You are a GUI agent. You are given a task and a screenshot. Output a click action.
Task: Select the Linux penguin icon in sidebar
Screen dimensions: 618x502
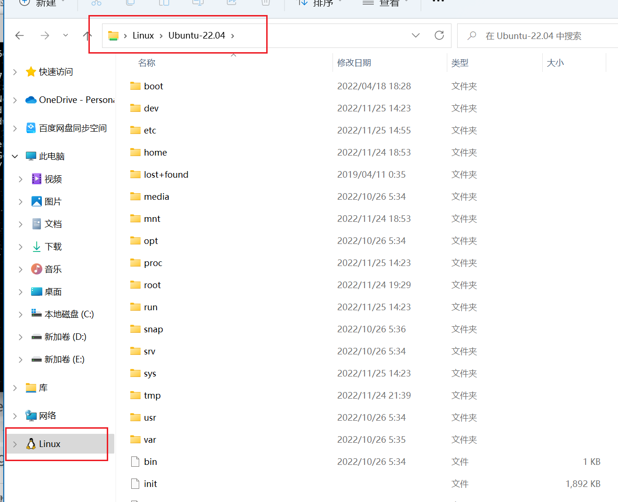pos(31,444)
